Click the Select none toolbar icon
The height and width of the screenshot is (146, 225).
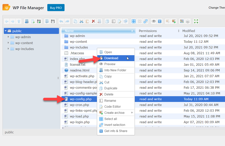pos(140,21)
